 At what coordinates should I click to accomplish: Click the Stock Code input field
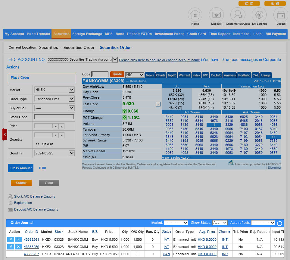click(x=54, y=117)
